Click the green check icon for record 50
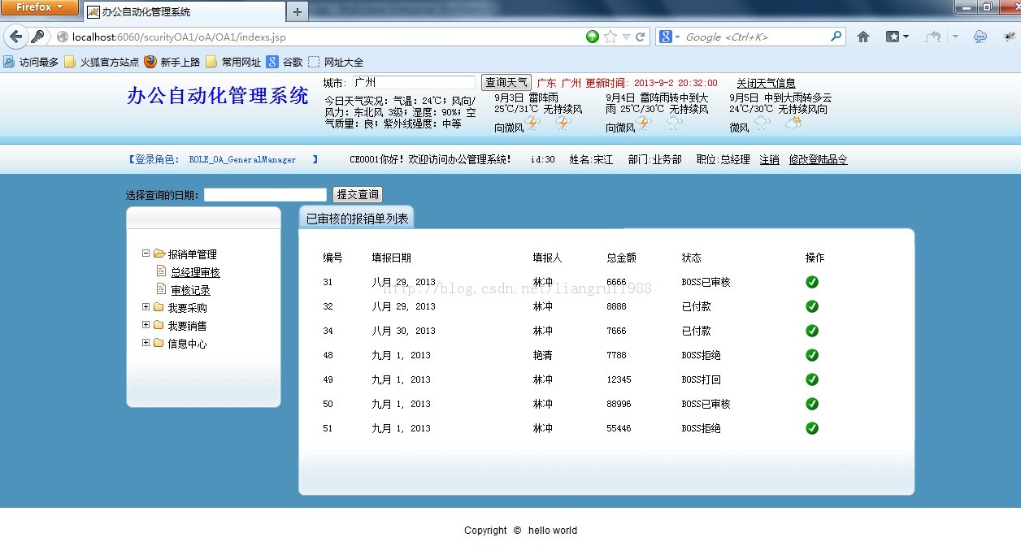This screenshot has width=1021, height=559. coord(812,404)
